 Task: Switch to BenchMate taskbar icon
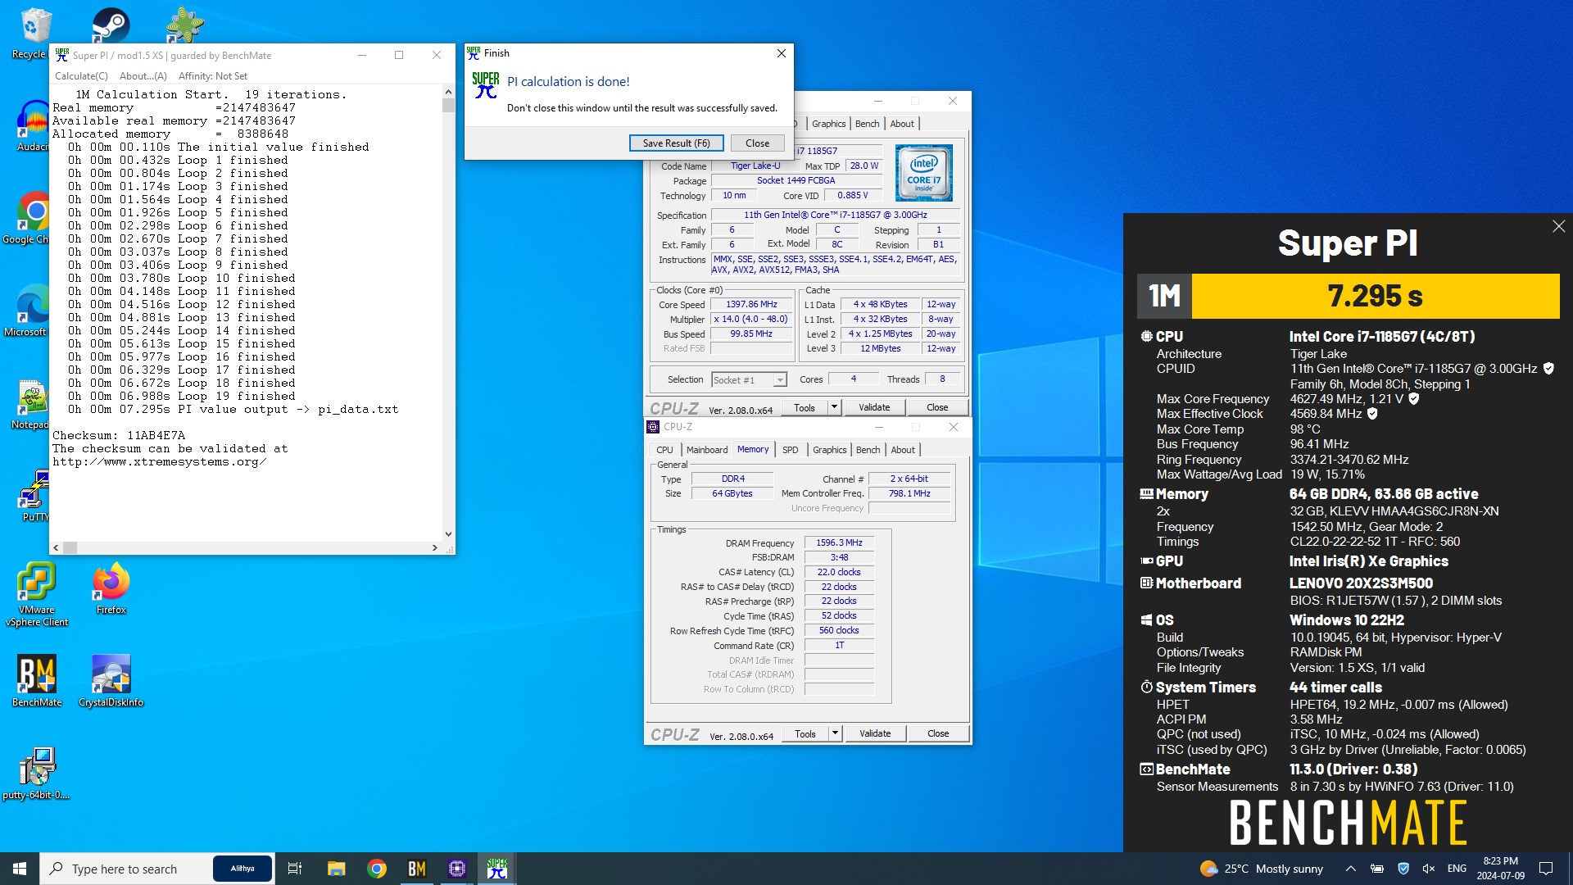click(417, 869)
